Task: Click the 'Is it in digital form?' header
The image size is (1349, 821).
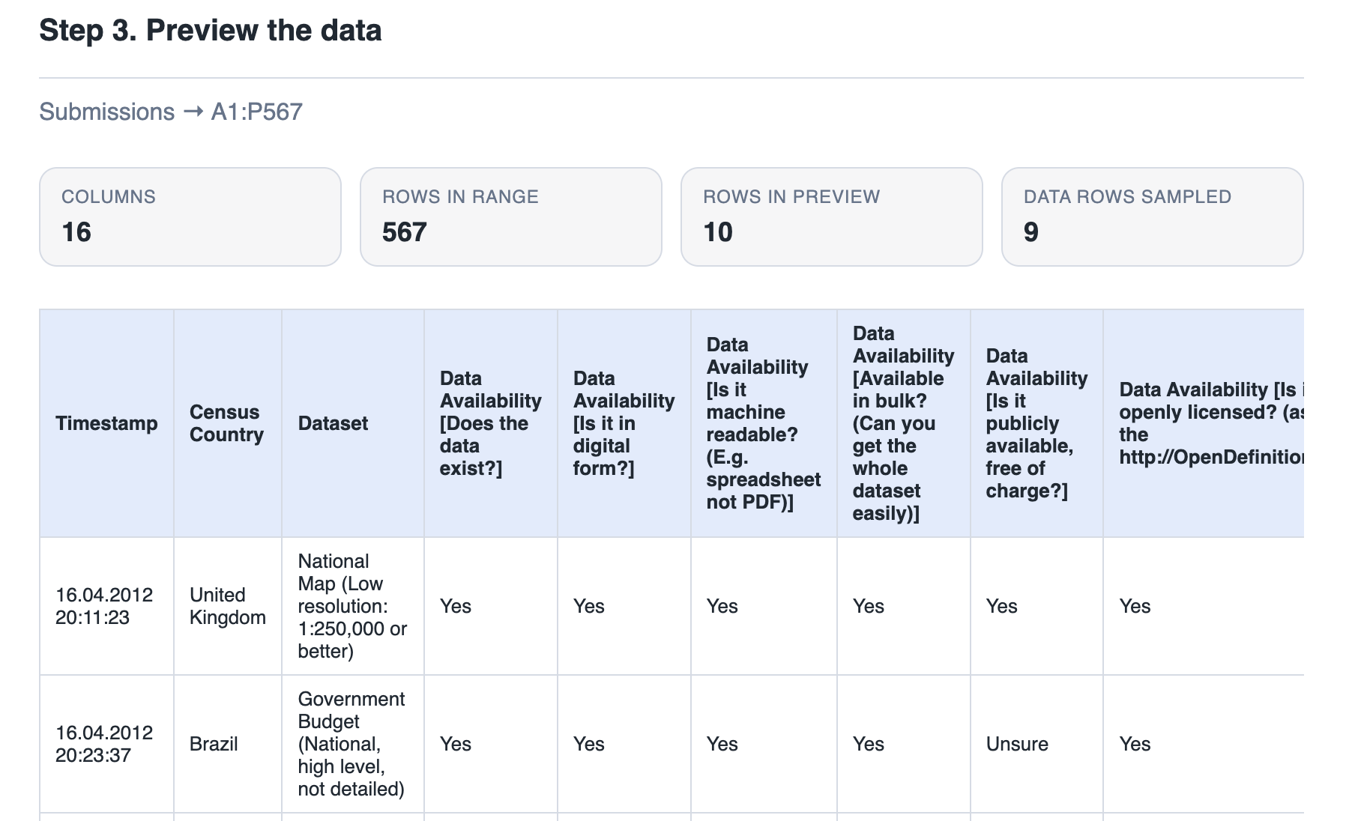Action: point(621,423)
